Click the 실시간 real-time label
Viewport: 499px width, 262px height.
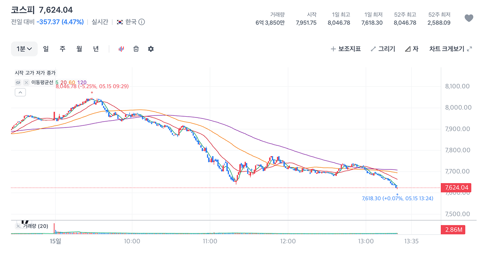pos(100,22)
